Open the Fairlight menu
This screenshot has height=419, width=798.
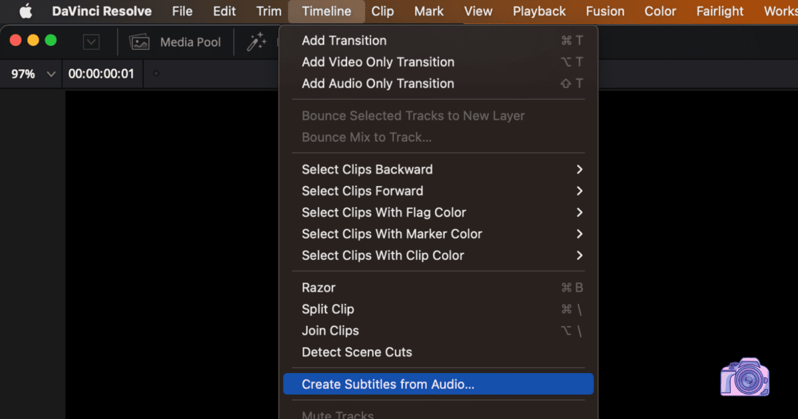point(720,11)
